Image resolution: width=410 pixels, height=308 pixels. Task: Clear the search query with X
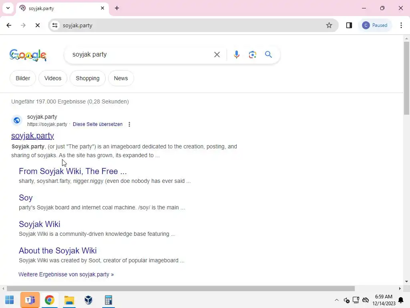(217, 55)
